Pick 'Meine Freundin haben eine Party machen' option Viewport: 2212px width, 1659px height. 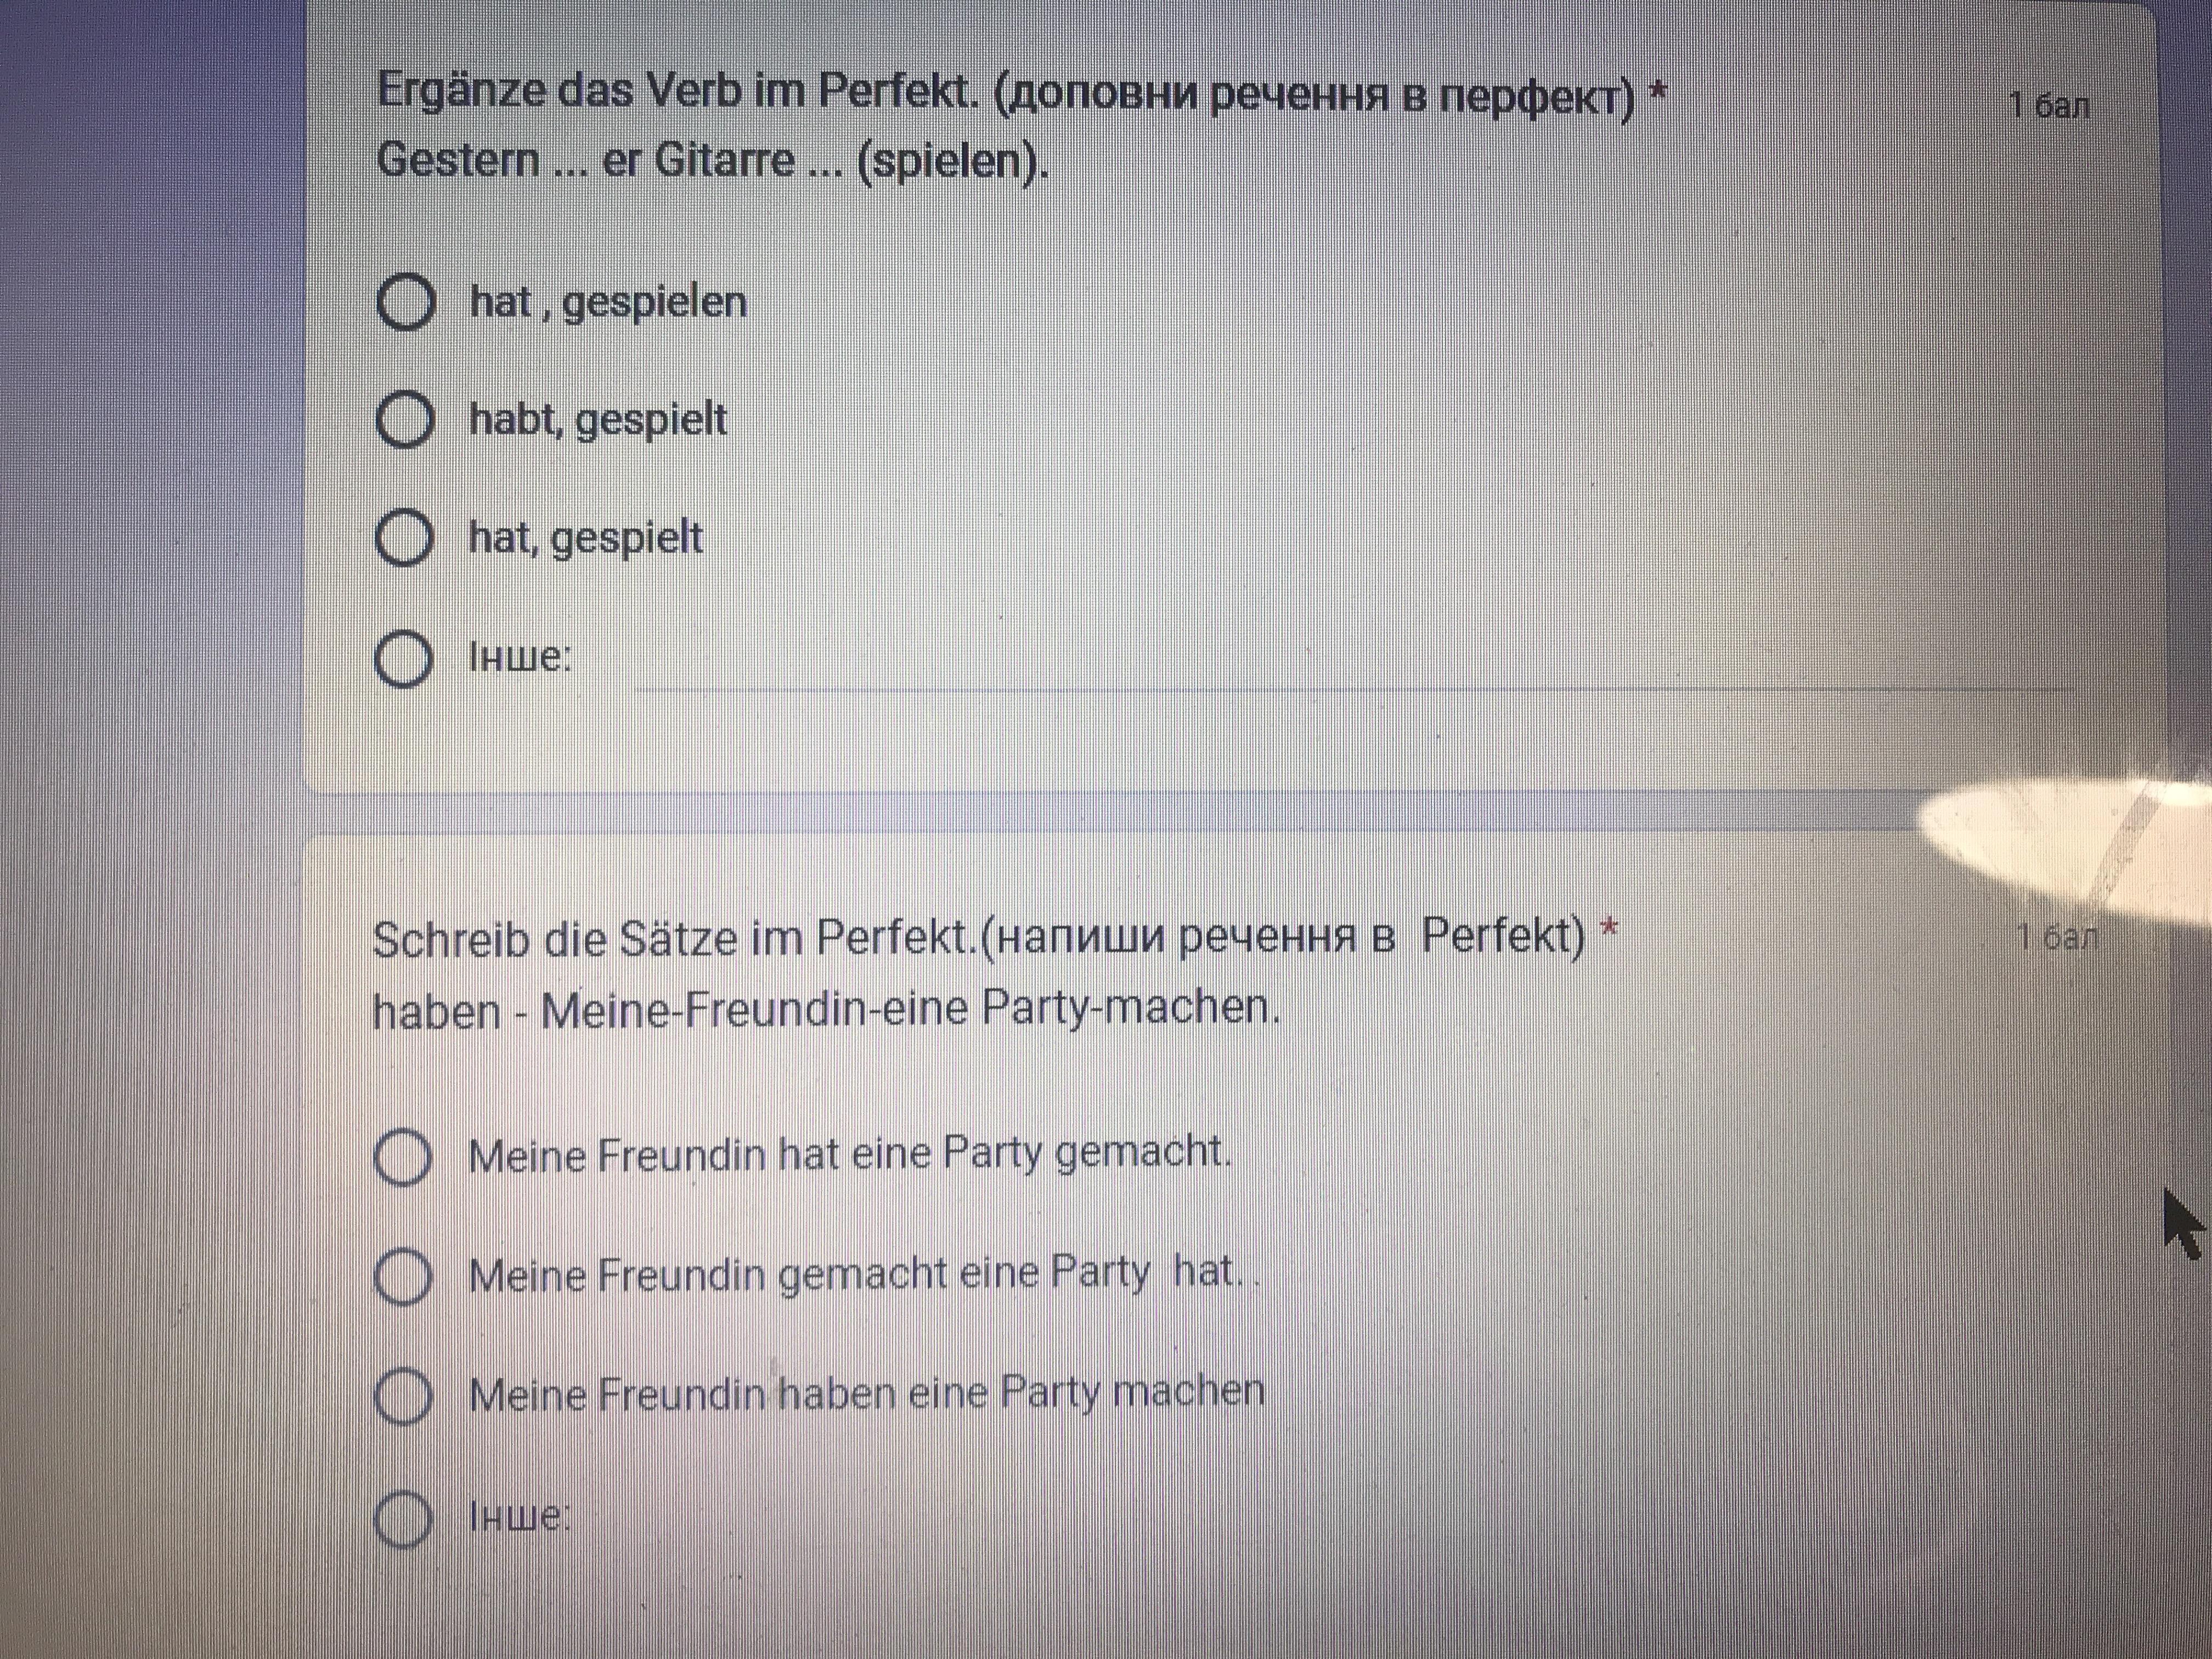[403, 1396]
